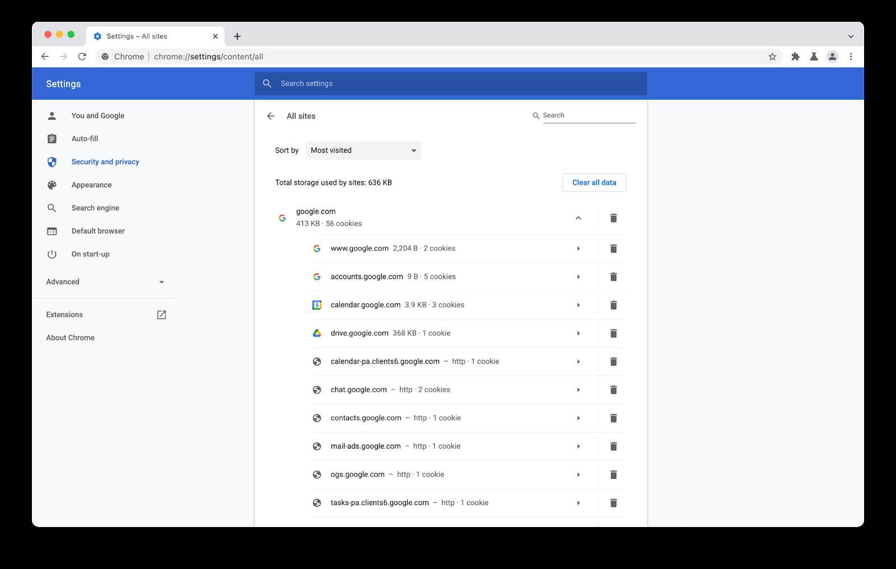Delete all google.com data using trash icon
Viewport: 896px width, 569px height.
(x=614, y=218)
